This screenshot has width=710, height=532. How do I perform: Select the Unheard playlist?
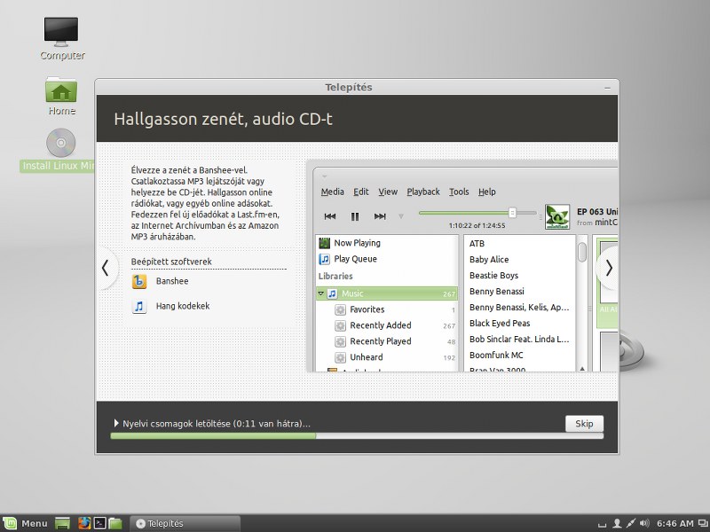pyautogui.click(x=387, y=357)
